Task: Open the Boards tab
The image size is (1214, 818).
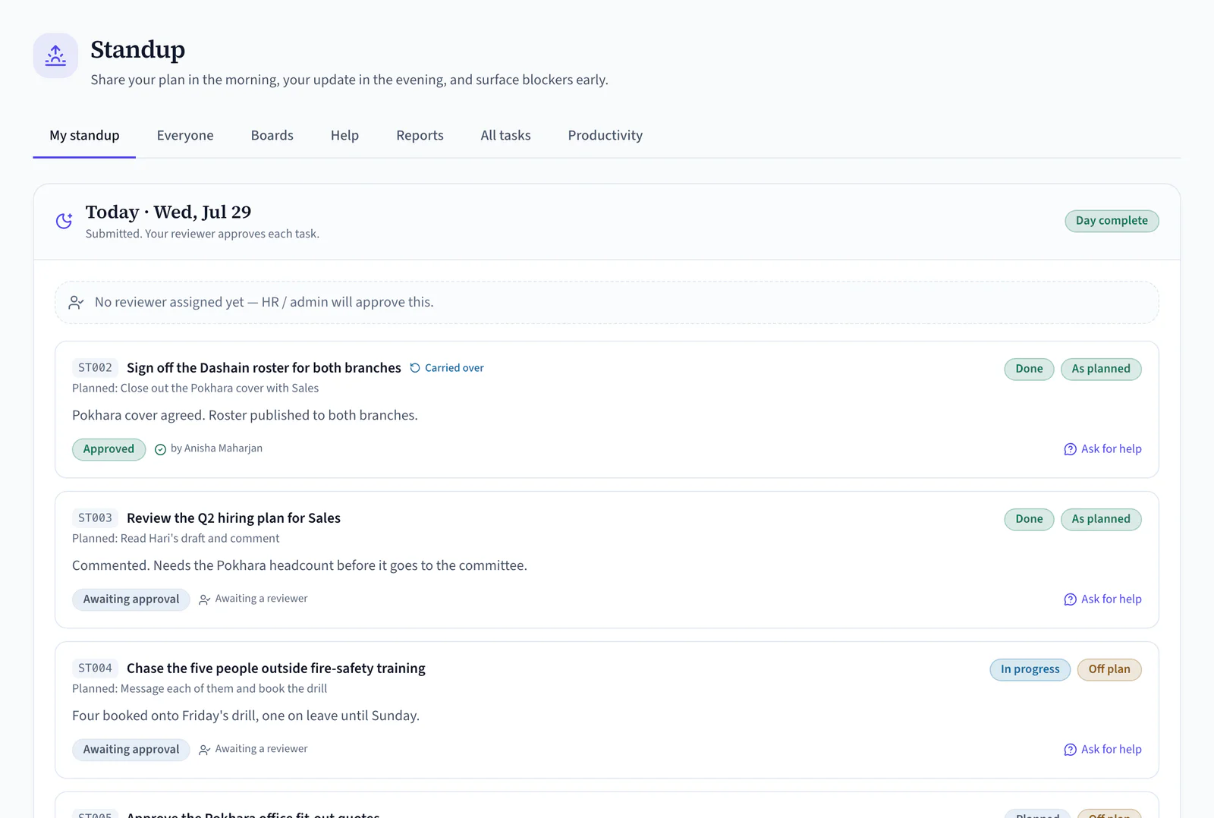Action: [272, 135]
